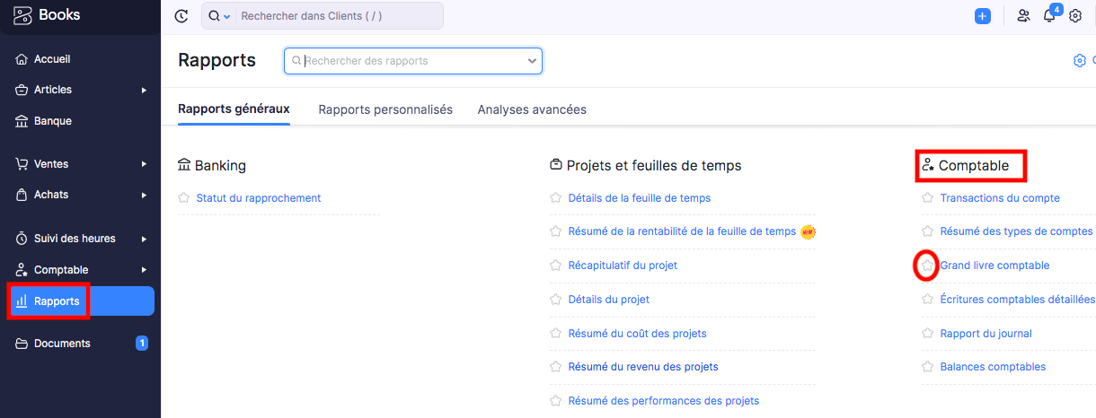Viewport: 1096px width, 418px height.
Task: Open the report search dropdown arrow
Action: (533, 61)
